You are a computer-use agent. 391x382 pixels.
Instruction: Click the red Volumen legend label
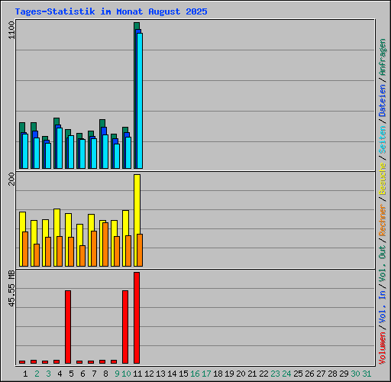coord(383,348)
